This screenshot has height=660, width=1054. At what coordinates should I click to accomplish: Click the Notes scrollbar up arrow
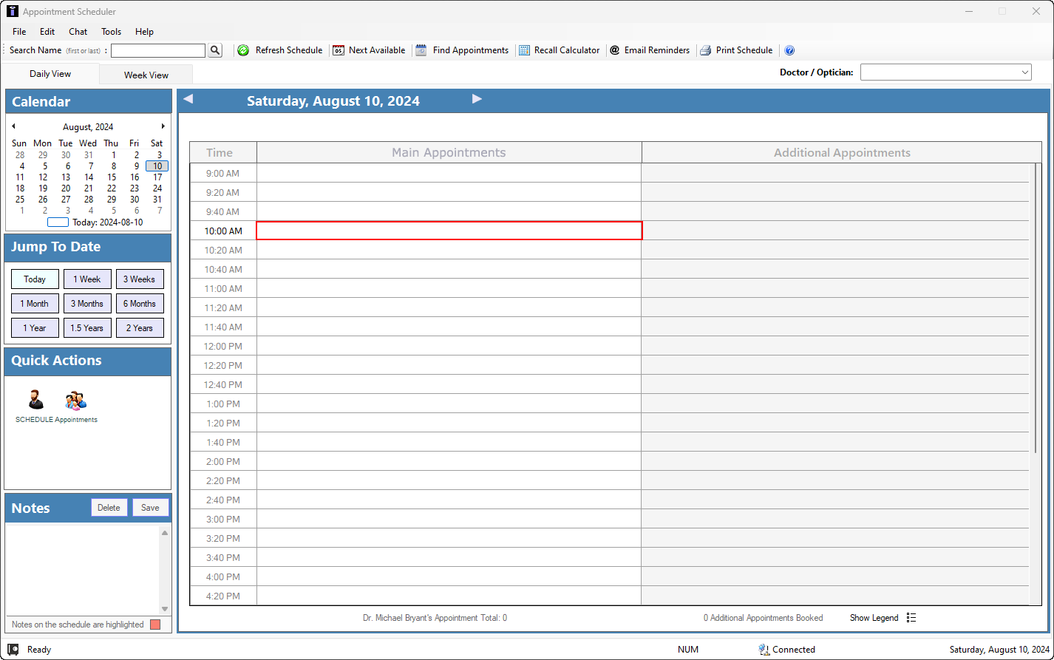[x=165, y=533]
